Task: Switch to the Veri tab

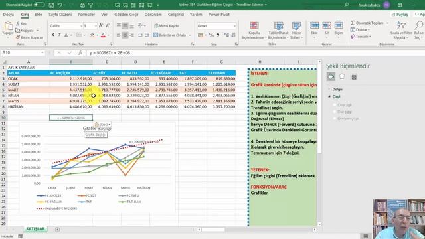Action: click(105, 15)
